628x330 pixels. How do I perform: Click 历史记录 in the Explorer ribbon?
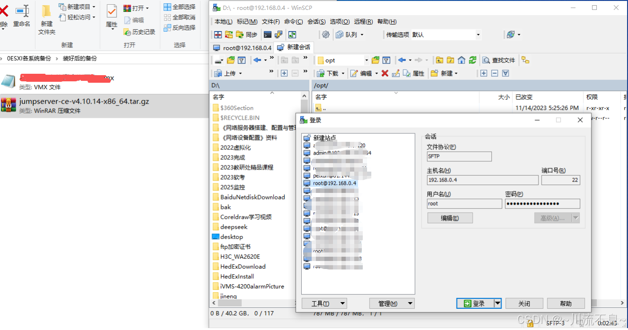pos(140,32)
